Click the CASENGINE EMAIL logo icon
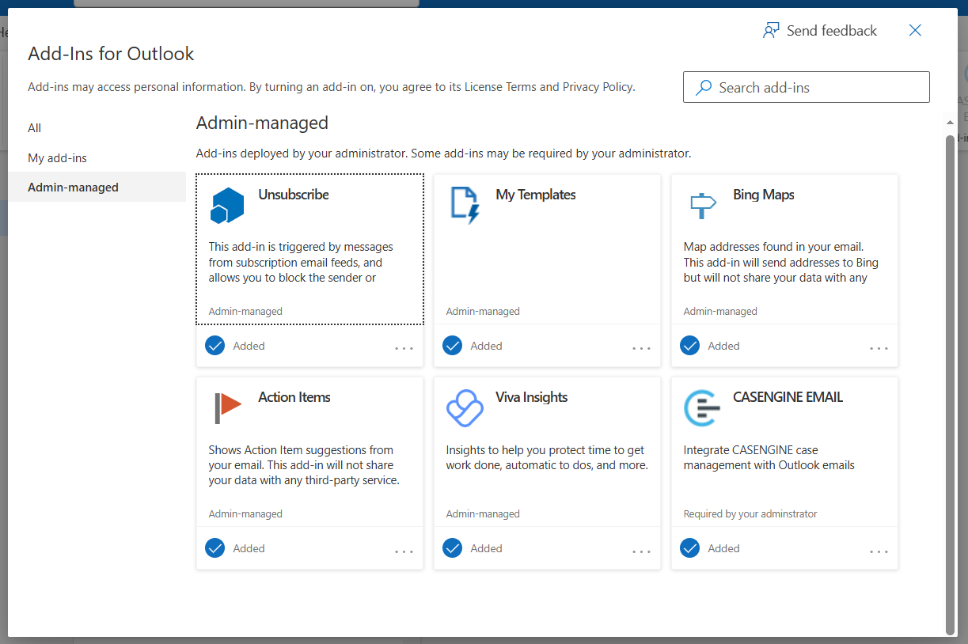The height and width of the screenshot is (644, 968). click(x=702, y=408)
